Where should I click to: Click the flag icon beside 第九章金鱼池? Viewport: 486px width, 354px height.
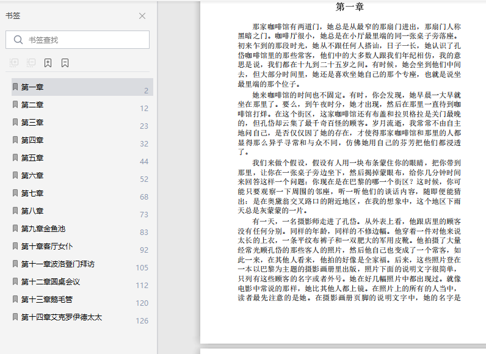click(x=15, y=228)
